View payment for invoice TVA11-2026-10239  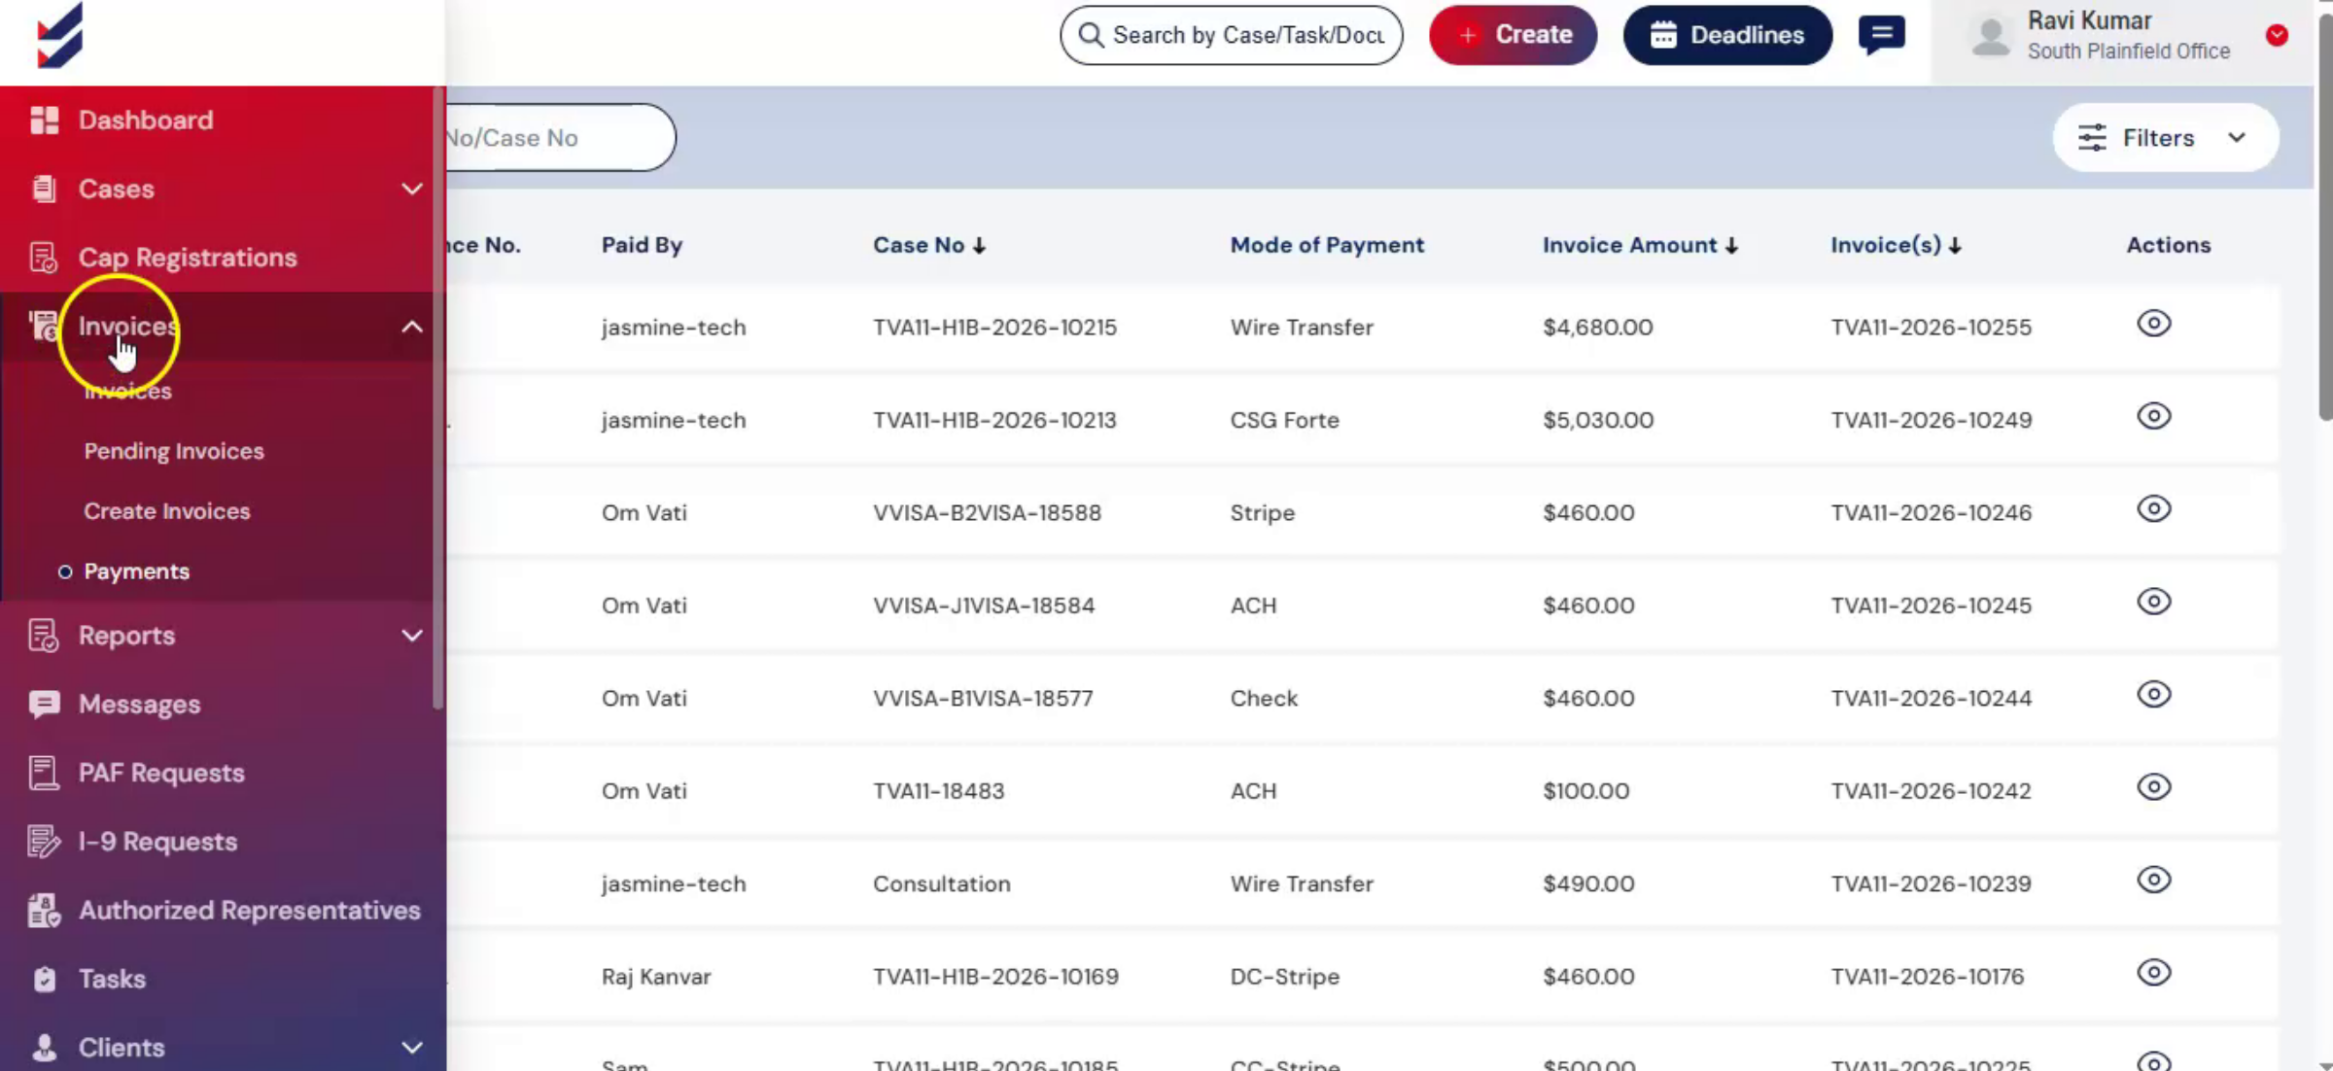2154,881
